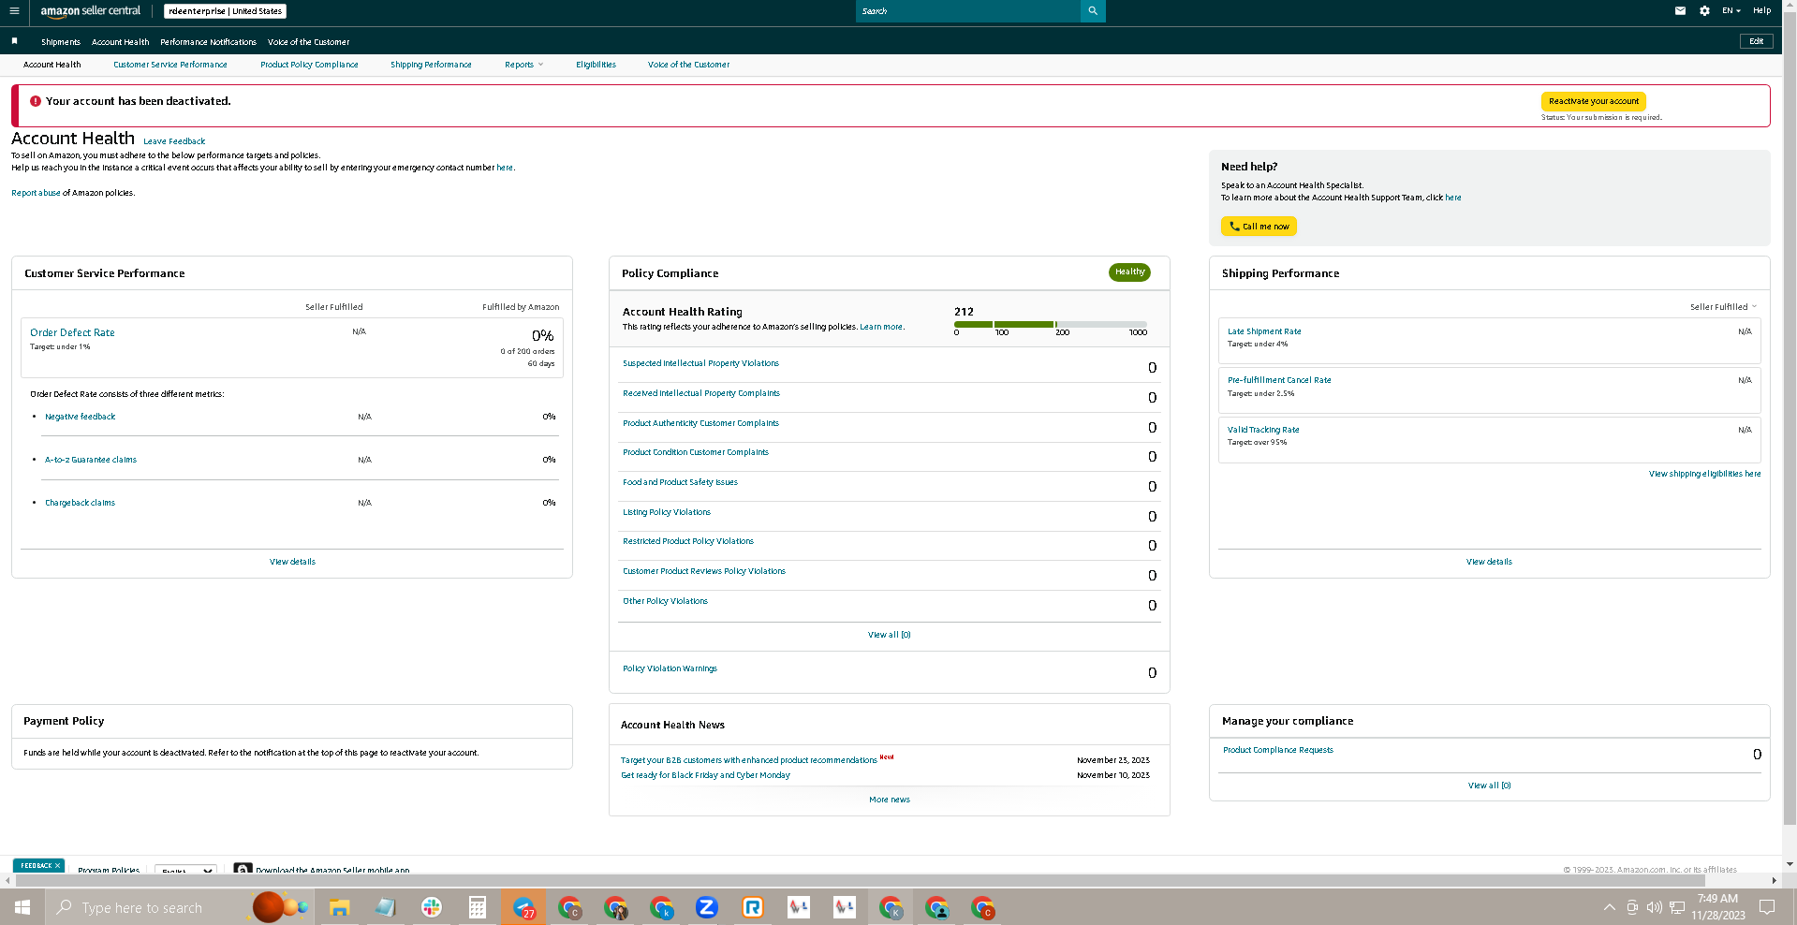Screen dimensions: 1797x925
Task: Switch to Chrome profile with blue k badge
Action: [661, 907]
